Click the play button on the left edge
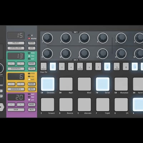The width and height of the screenshot is (143, 143). click(x=1, y=107)
